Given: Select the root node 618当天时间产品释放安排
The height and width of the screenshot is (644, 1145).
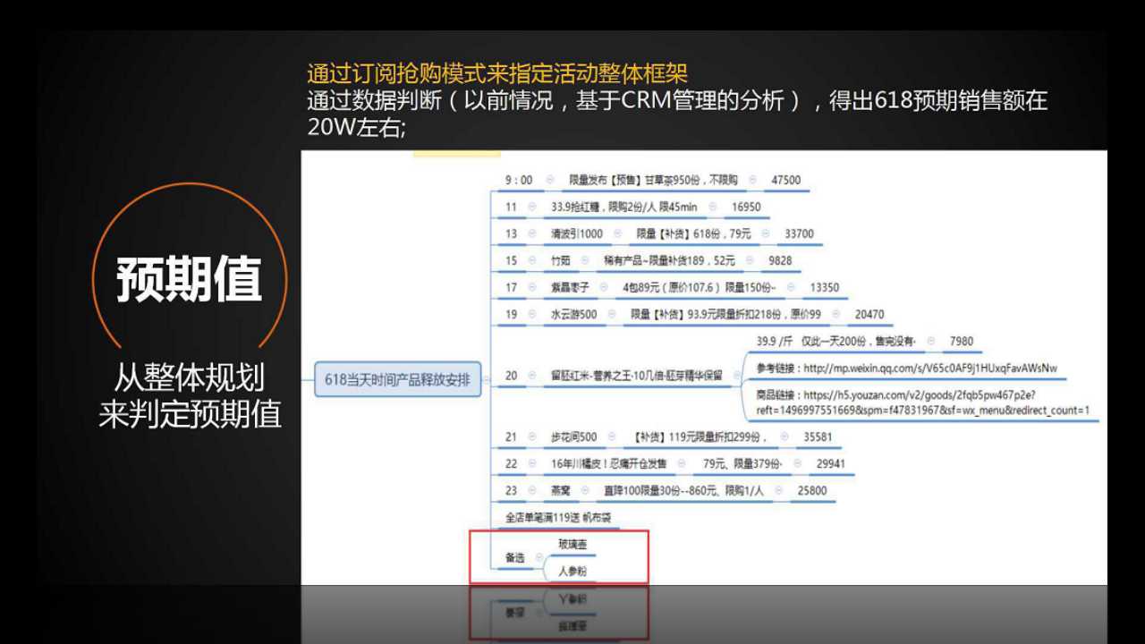Looking at the screenshot, I should click(x=397, y=379).
